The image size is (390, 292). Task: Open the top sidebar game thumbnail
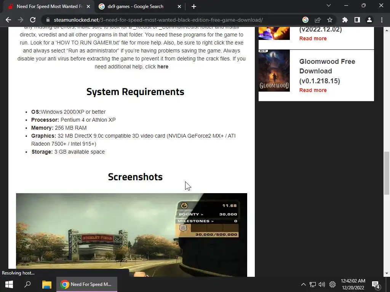pyautogui.click(x=274, y=33)
